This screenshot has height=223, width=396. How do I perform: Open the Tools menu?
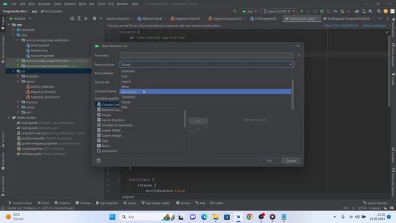tap(101, 4)
